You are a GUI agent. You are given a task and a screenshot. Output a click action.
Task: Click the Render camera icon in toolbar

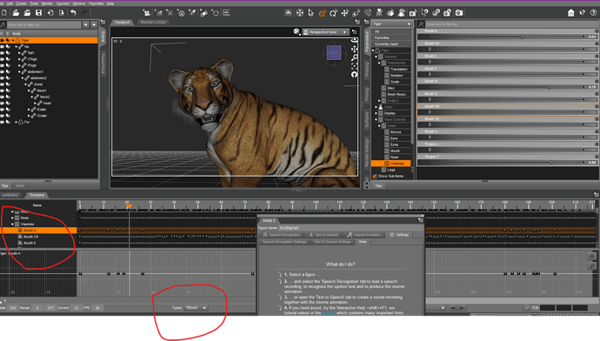pyautogui.click(x=459, y=13)
